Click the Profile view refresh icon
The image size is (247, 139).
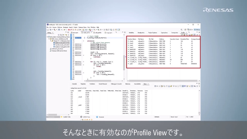182,35
